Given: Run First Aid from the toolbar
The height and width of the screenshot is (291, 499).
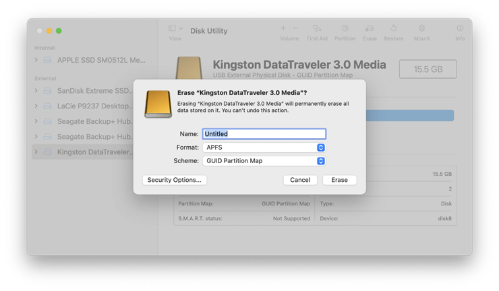Looking at the screenshot, I should pos(317,28).
